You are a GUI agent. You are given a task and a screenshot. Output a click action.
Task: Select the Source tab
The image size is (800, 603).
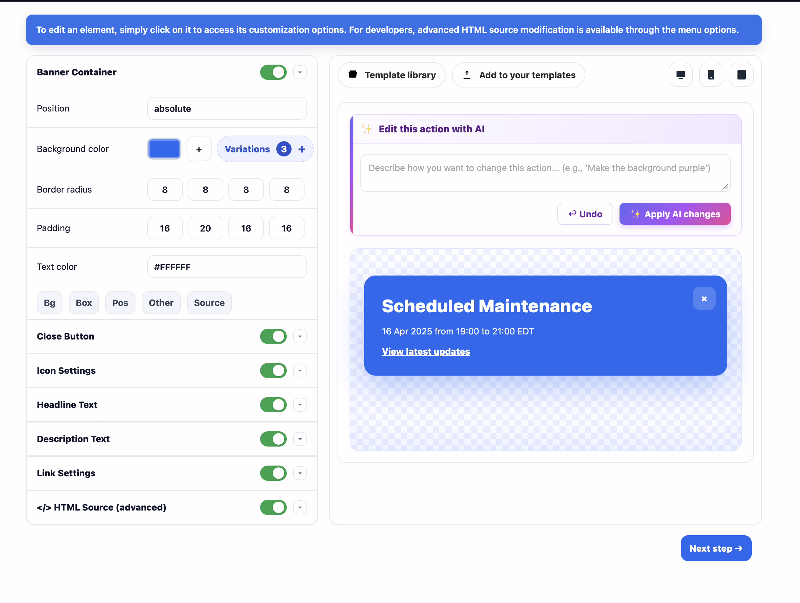pos(209,302)
